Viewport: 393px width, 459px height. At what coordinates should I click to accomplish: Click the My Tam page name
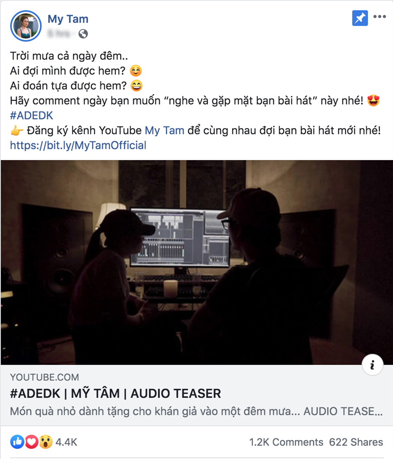pyautogui.click(x=68, y=19)
